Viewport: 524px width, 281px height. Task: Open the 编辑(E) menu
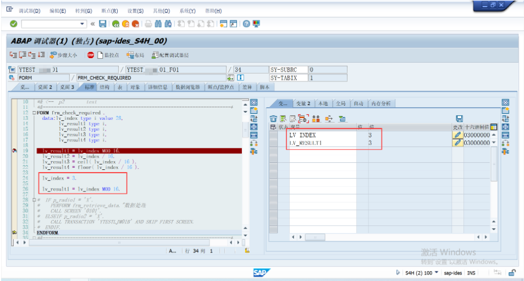(x=58, y=10)
